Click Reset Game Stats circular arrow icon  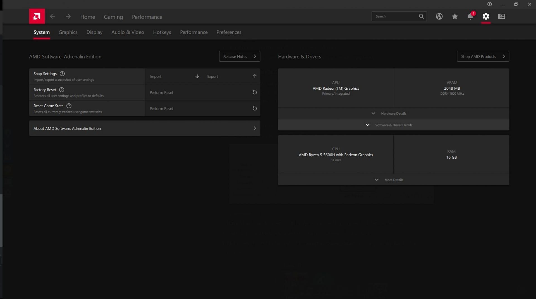[255, 108]
